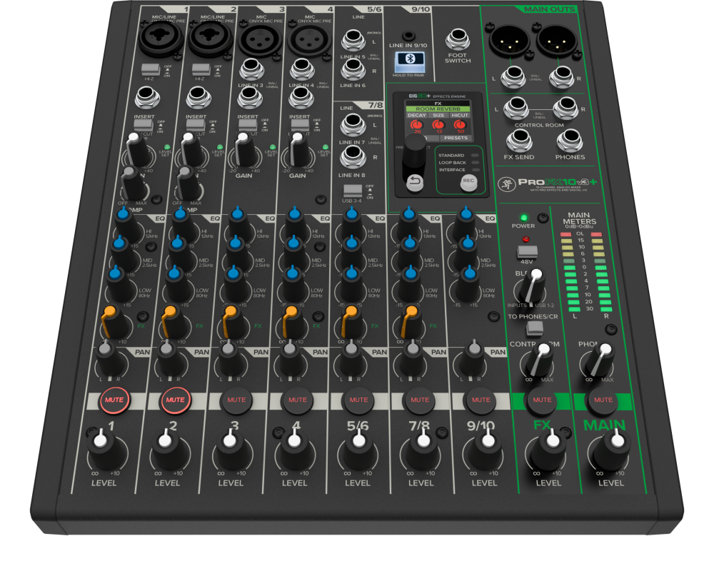The width and height of the screenshot is (714, 571).
Task: Click the FX master LEVEL knob
Action: pyautogui.click(x=549, y=448)
